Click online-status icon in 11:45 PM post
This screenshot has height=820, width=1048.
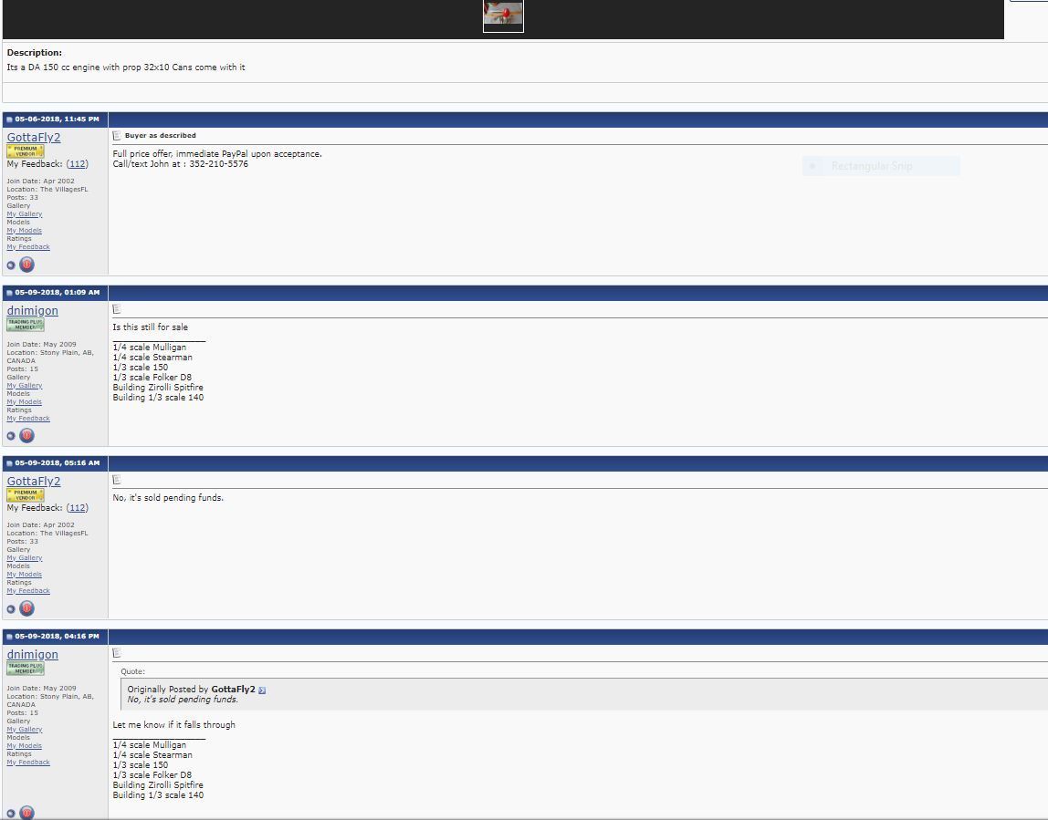click(x=11, y=265)
